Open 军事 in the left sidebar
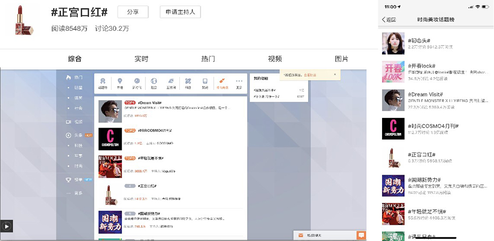Image resolution: width=494 pixels, height=241 pixels. tap(78, 156)
